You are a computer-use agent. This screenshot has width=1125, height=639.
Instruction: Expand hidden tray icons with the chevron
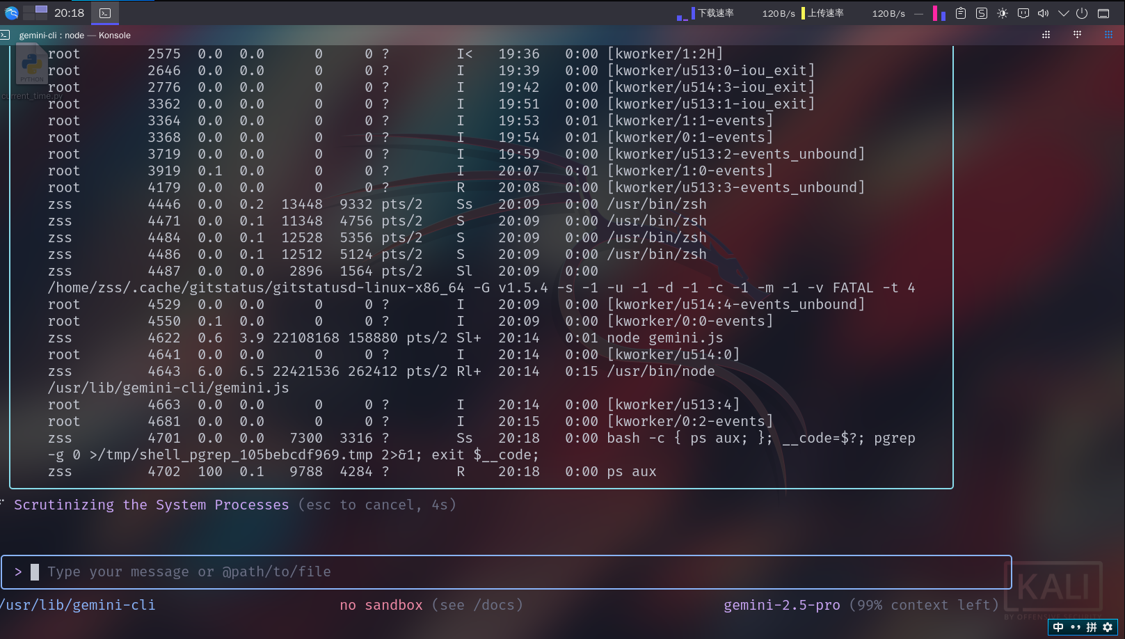tap(1063, 13)
